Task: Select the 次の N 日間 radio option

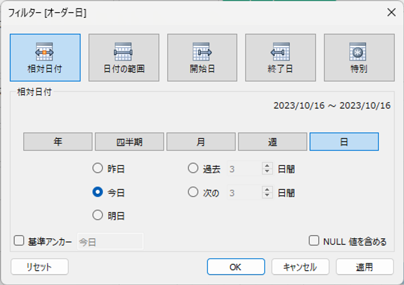Action: point(193,192)
